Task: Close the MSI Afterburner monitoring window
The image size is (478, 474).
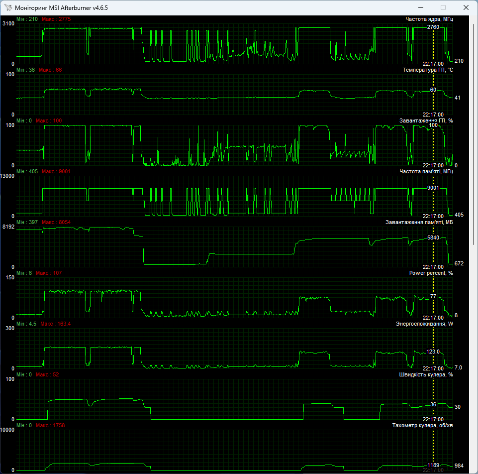Action: [466, 7]
